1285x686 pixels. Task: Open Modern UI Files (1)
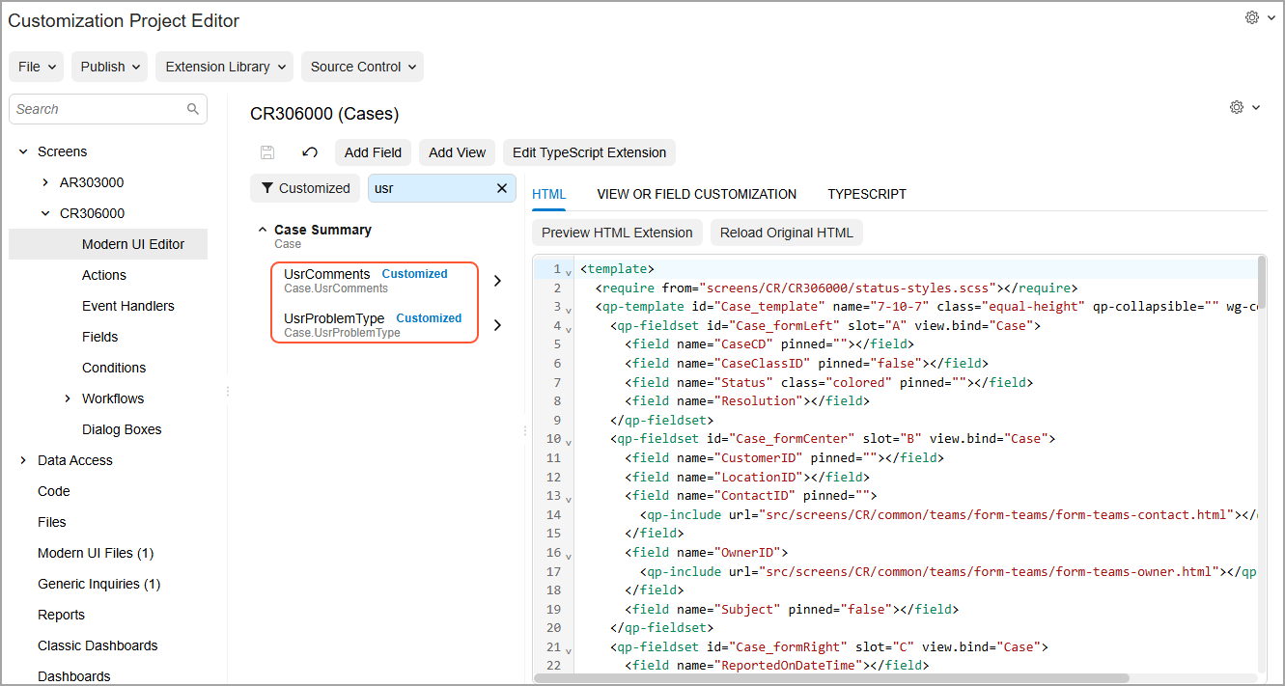96,553
